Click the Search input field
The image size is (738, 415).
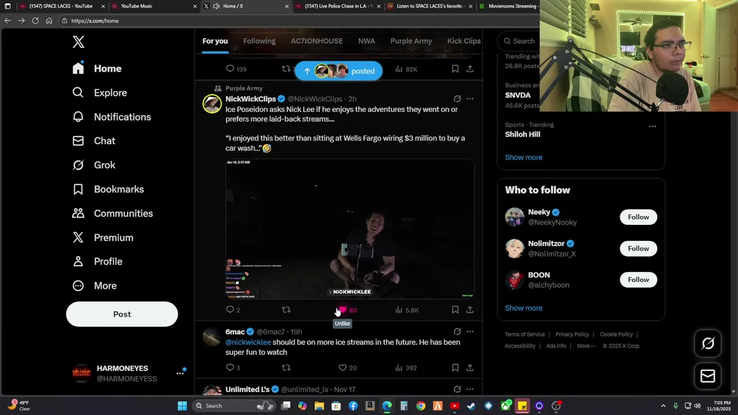coord(518,41)
